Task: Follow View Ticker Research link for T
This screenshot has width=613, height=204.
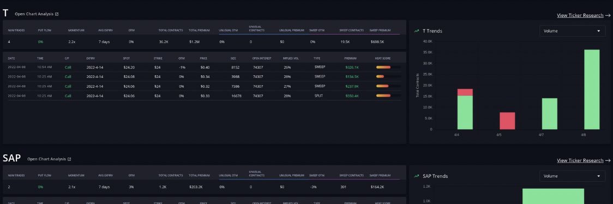Action: (x=584, y=15)
